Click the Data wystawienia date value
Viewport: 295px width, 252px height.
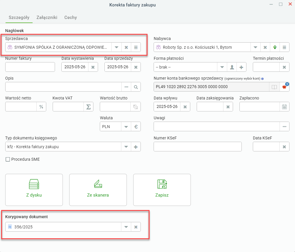[x=75, y=67]
